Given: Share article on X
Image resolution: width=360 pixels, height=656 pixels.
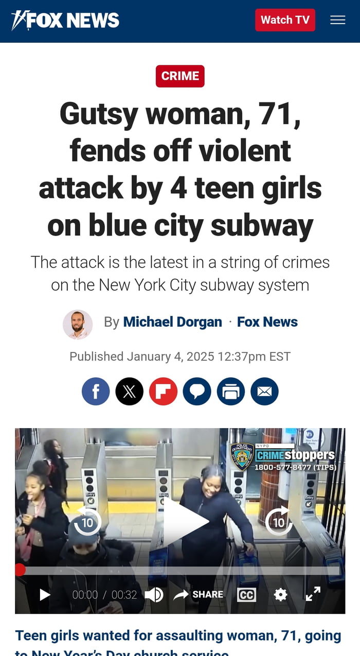Looking at the screenshot, I should 130,392.
